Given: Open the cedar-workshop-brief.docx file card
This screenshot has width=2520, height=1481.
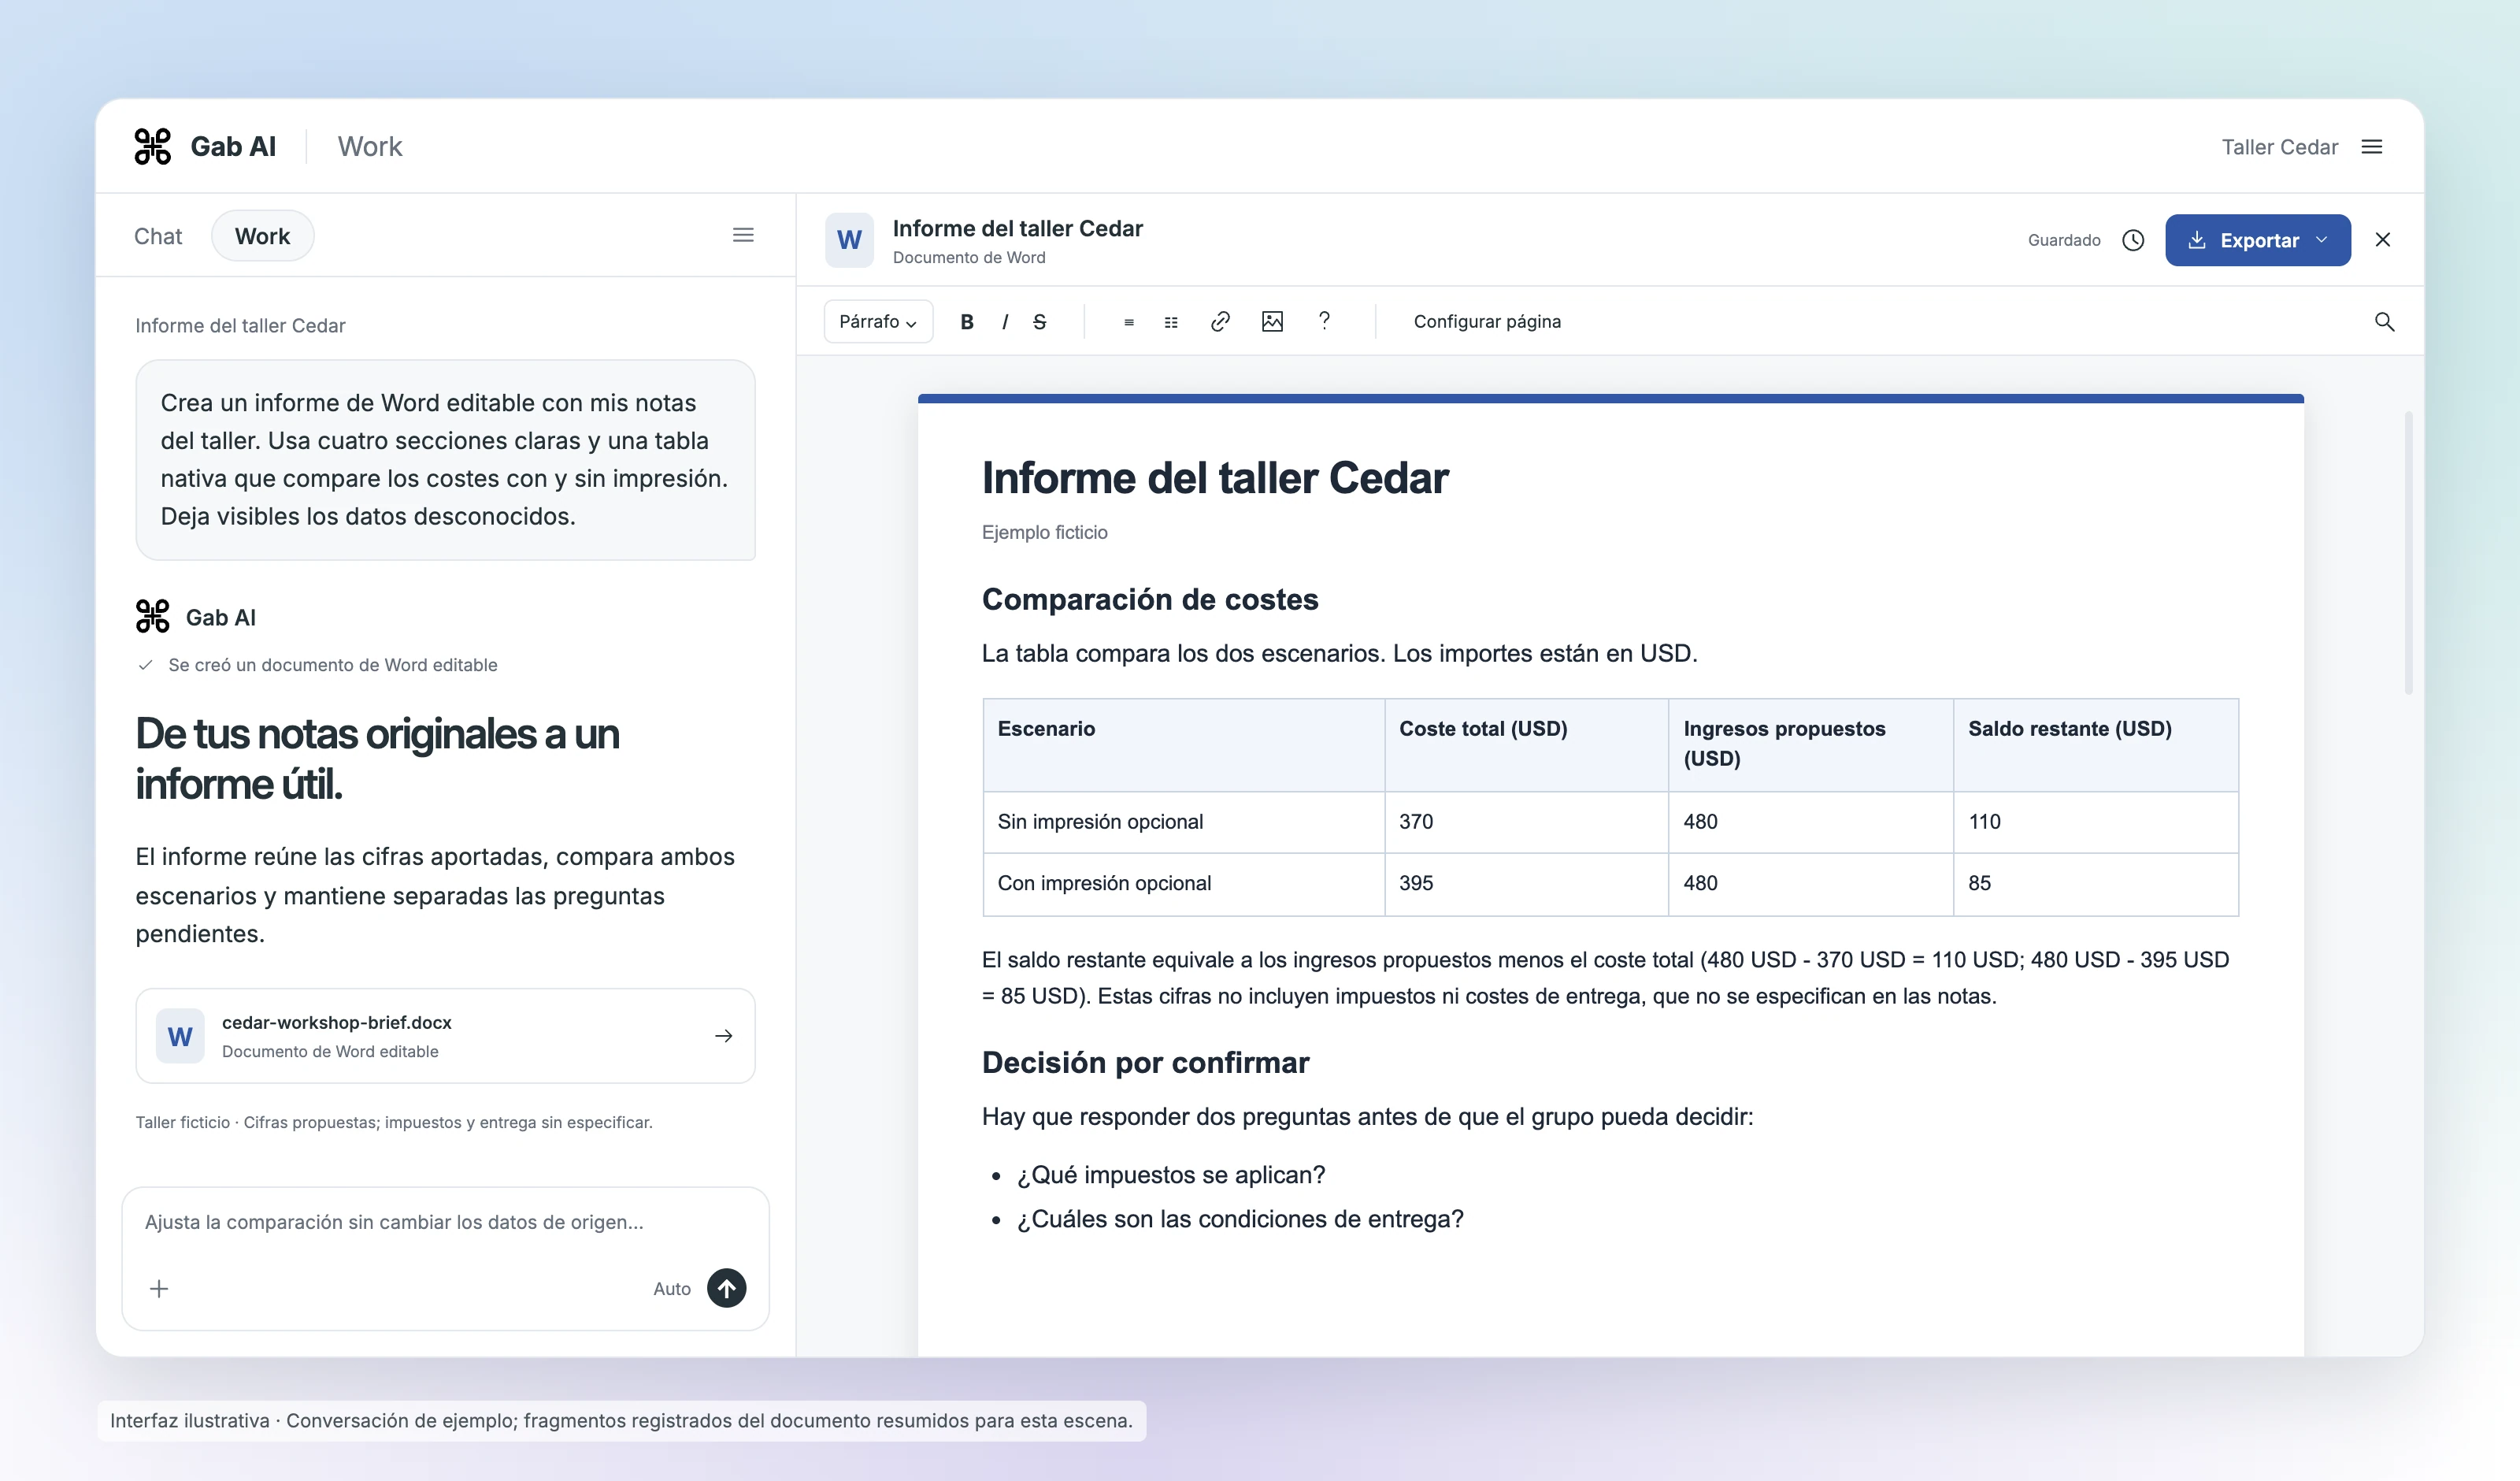Looking at the screenshot, I should pyautogui.click(x=445, y=1036).
